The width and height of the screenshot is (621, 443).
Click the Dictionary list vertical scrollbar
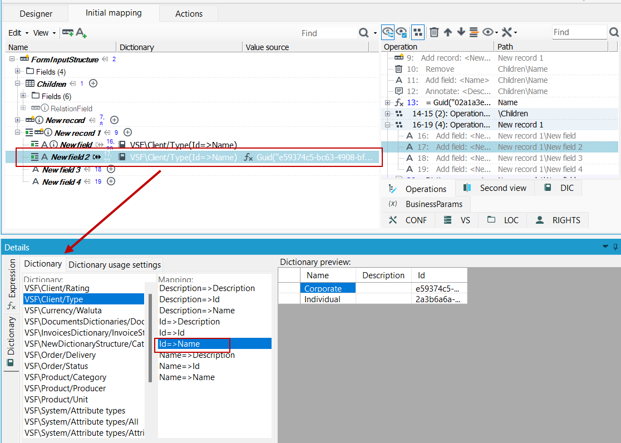[x=150, y=338]
